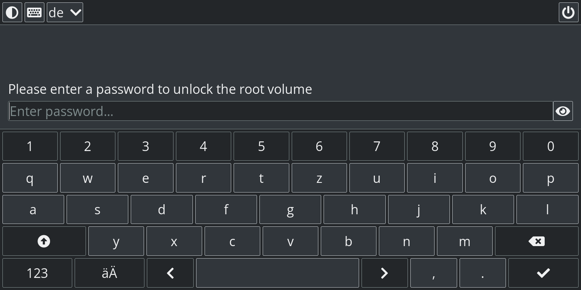The image size is (581, 290).
Task: Enable uppercase letters via shift
Action: click(44, 241)
